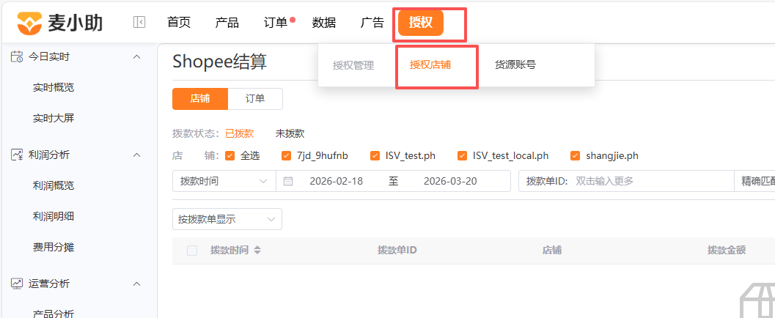Click the 授权 menu button

click(x=421, y=23)
